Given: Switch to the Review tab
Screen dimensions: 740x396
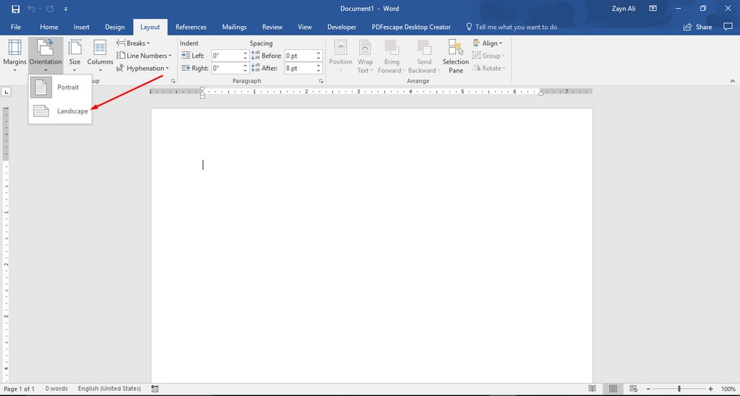Looking at the screenshot, I should pos(272,27).
